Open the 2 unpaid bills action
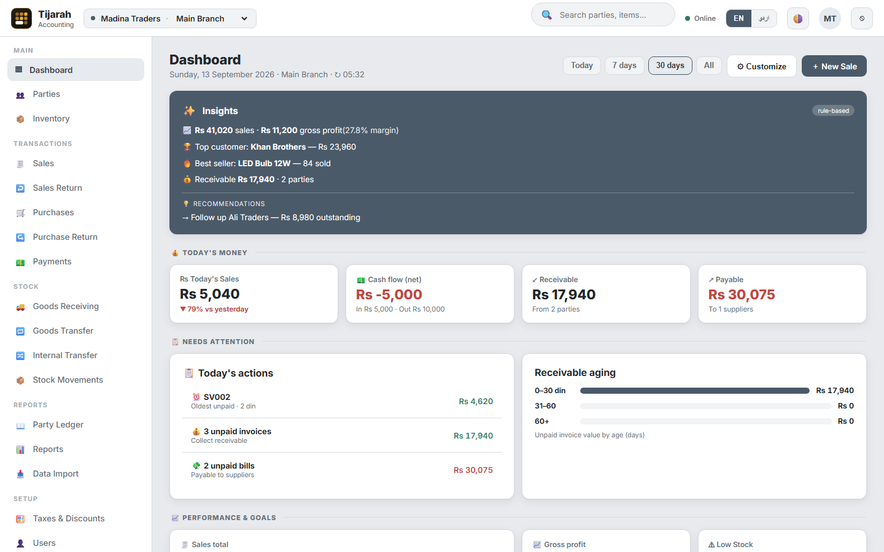Screen dimensions: 884x552 (x=342, y=470)
